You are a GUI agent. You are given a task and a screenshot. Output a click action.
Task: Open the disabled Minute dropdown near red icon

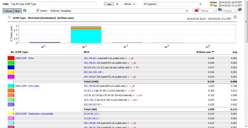208,11
